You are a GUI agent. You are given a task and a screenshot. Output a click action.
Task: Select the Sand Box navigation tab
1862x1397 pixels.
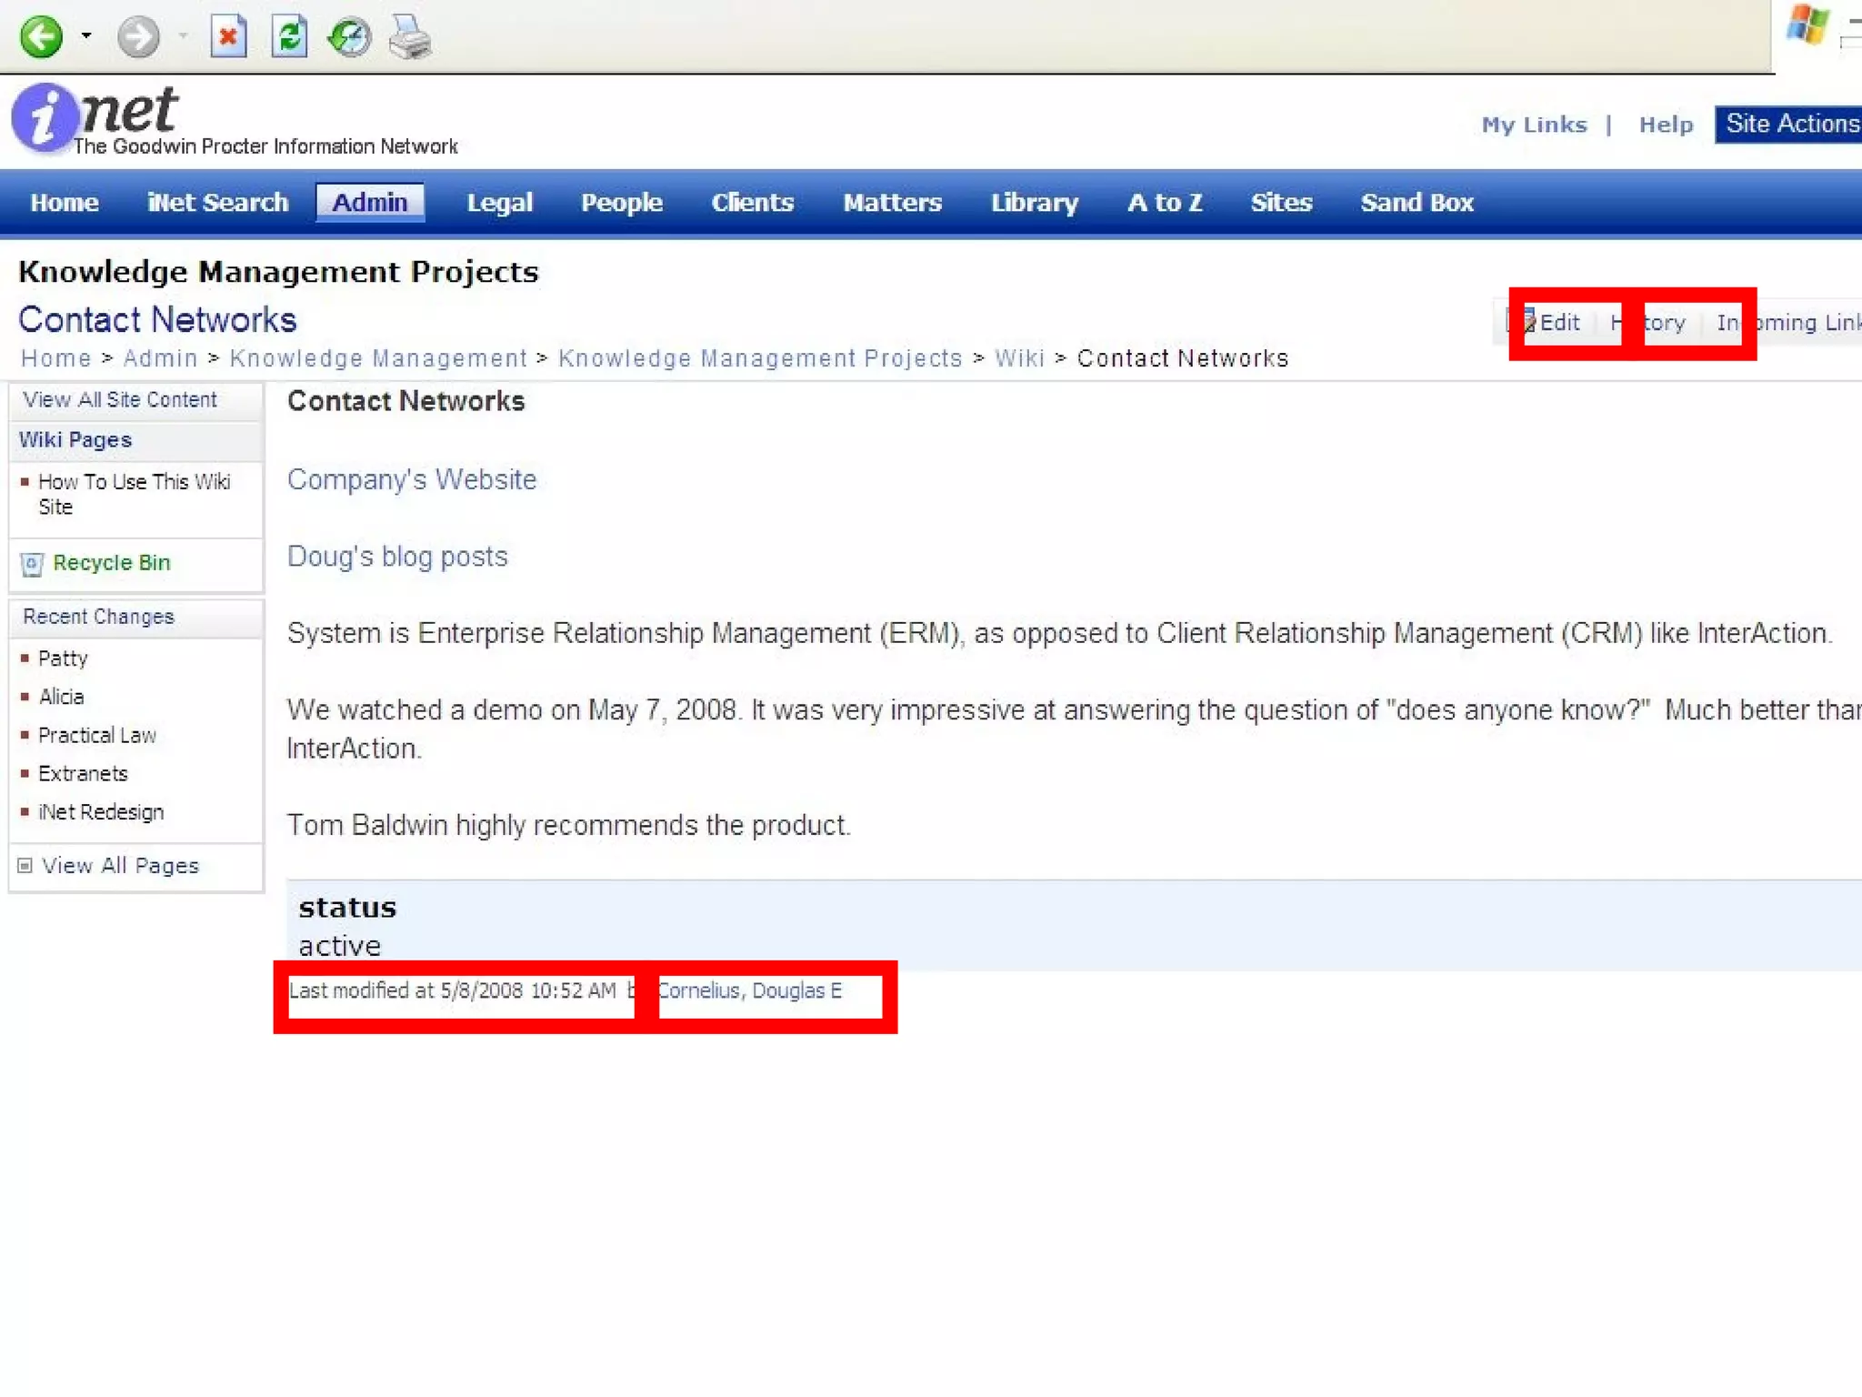coord(1416,202)
